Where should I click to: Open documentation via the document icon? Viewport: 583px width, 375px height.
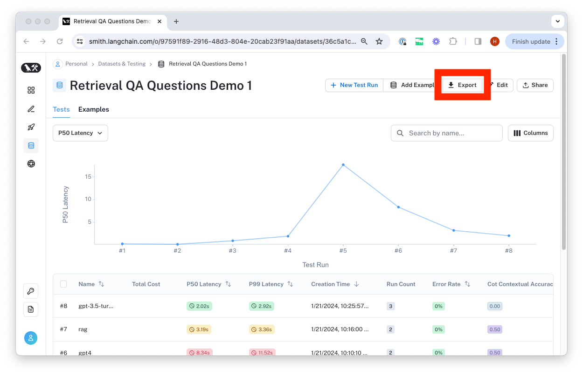click(x=31, y=309)
